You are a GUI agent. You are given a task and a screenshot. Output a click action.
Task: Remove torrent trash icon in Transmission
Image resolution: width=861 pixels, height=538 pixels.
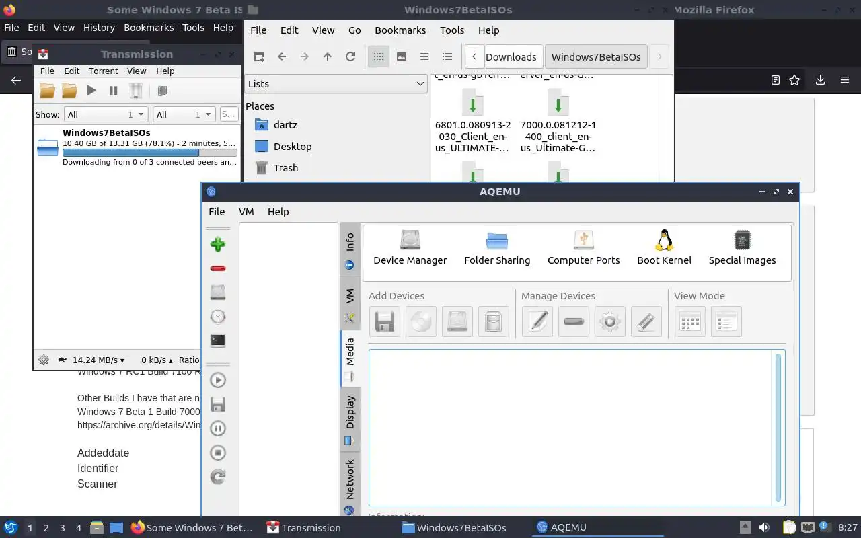pos(135,90)
